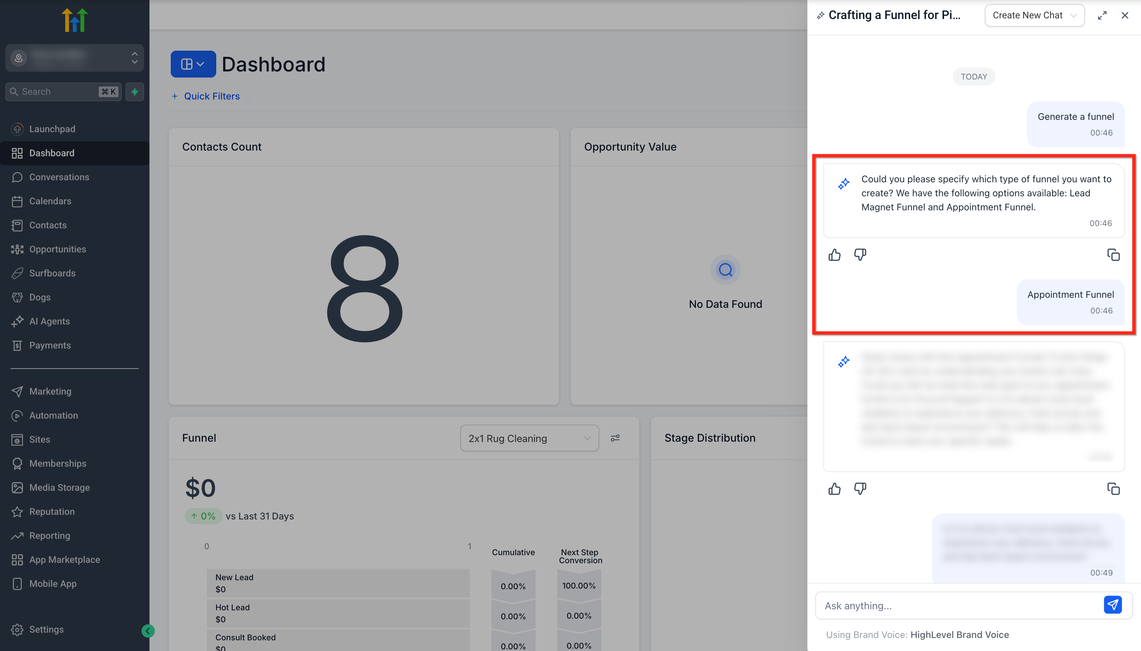Image resolution: width=1141 pixels, height=651 pixels.
Task: Open the dashboard layout switcher dropdown
Action: tap(193, 64)
